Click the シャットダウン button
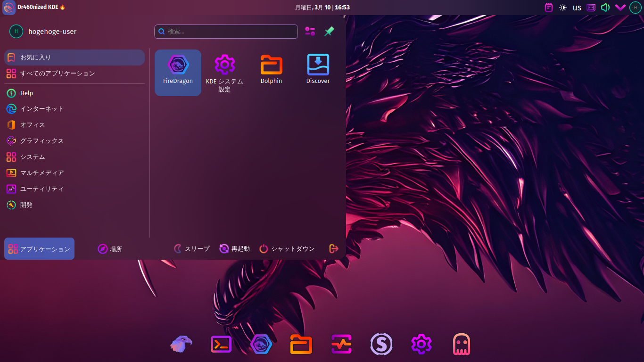This screenshot has height=362, width=644. coord(287,248)
